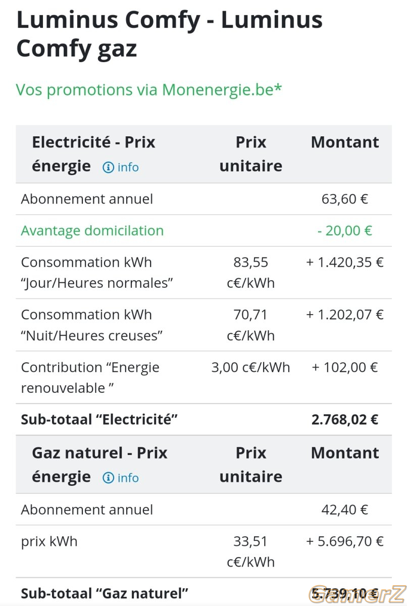Click the Sub-totaal Electricité amount 2.768,02 €
The height and width of the screenshot is (606, 407).
tap(345, 420)
